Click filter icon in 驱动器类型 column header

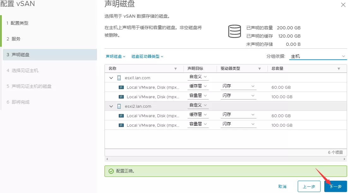(260, 69)
